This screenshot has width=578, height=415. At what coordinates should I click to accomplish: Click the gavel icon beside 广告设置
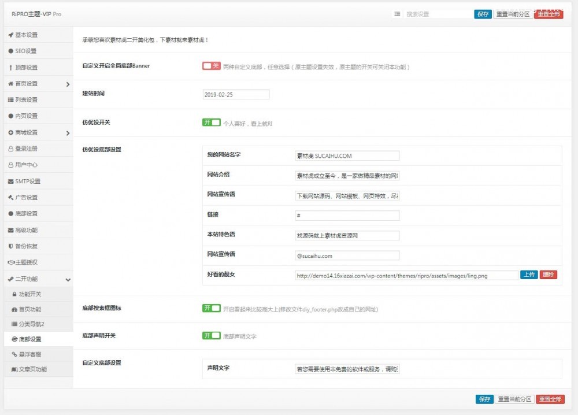[x=10, y=198]
